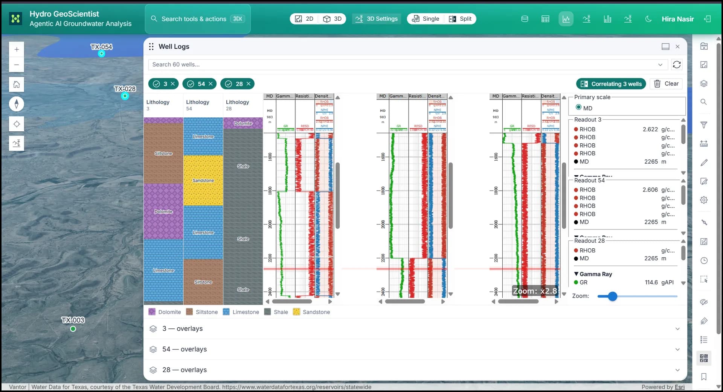Image resolution: width=723 pixels, height=392 pixels.
Task: Zoom out on the map with minus button
Action: (17, 65)
